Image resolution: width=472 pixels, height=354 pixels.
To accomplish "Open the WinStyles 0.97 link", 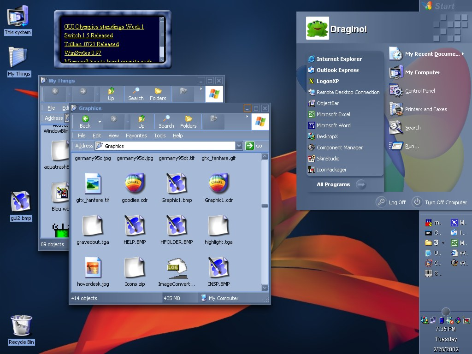I will (83, 53).
